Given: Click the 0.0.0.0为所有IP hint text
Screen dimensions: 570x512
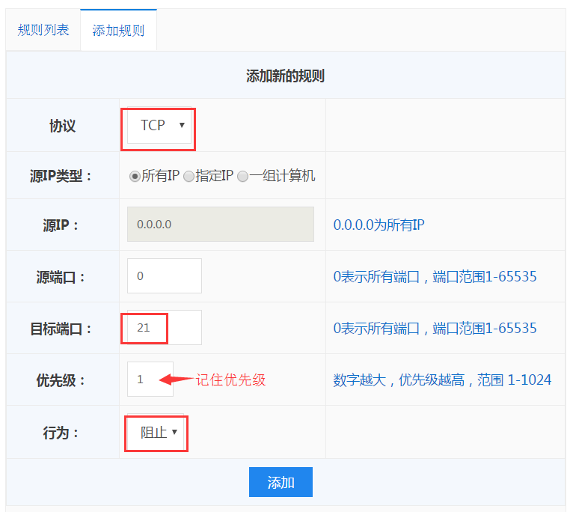Looking at the screenshot, I should [379, 225].
